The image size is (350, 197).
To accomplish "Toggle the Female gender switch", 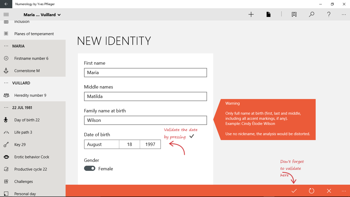I will pos(90,169).
